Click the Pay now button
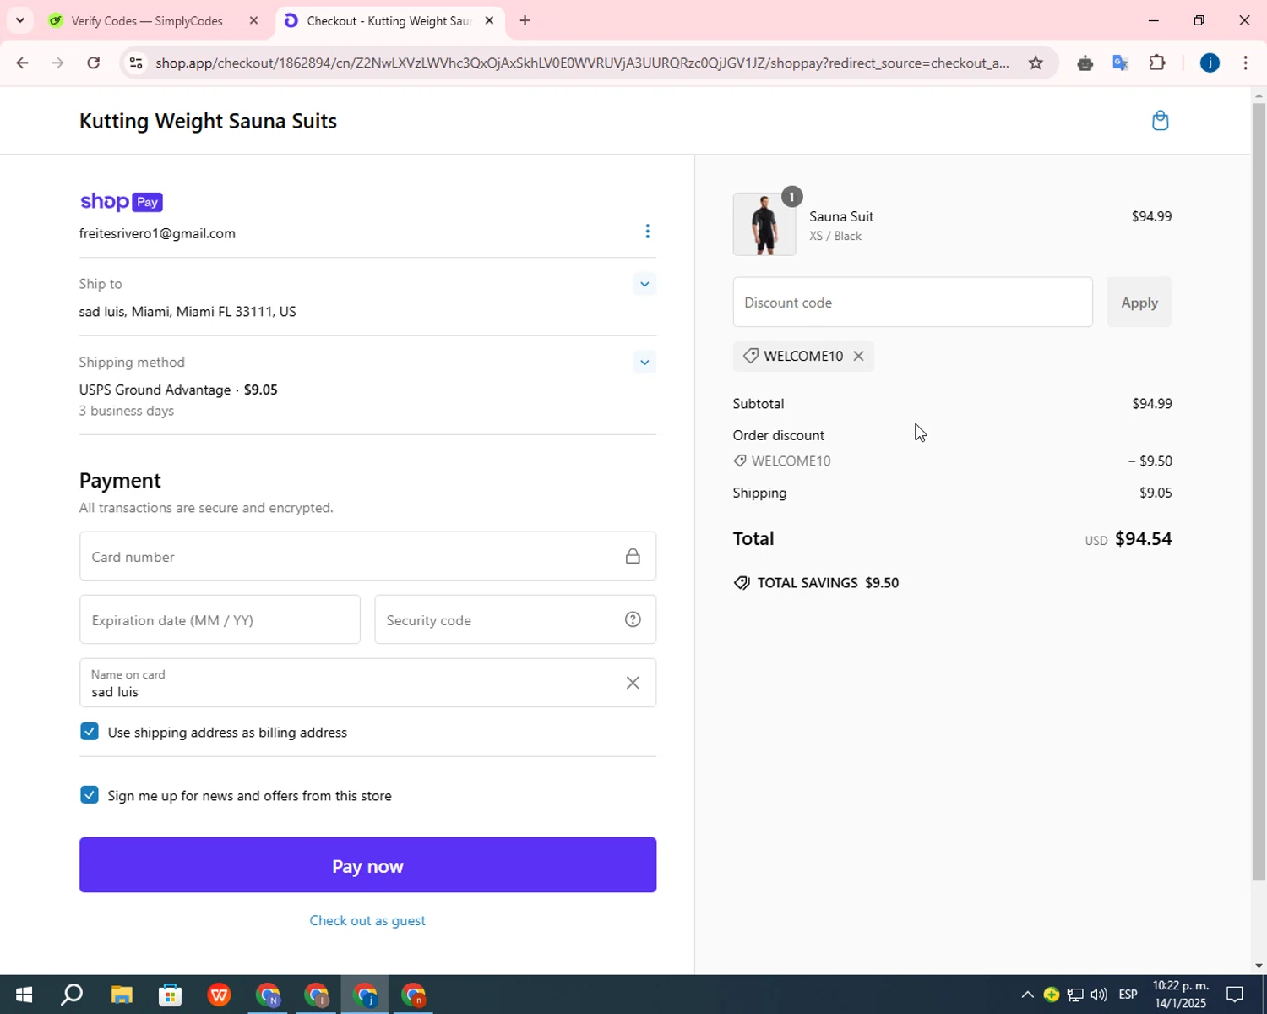 coord(367,865)
